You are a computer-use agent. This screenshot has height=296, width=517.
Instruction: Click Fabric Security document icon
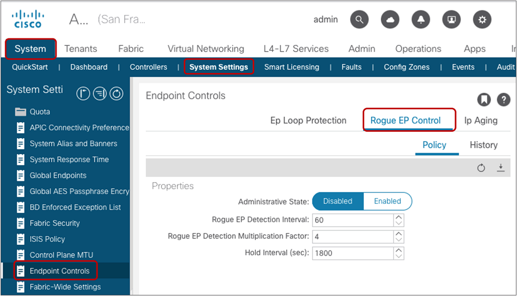[x=20, y=223]
